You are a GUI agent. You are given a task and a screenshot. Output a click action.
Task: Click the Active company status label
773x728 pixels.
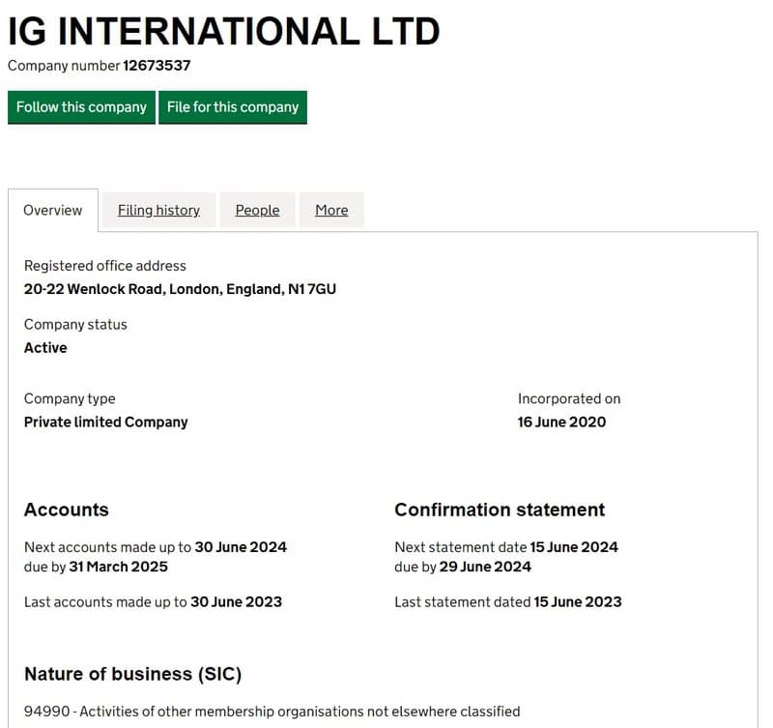point(44,347)
